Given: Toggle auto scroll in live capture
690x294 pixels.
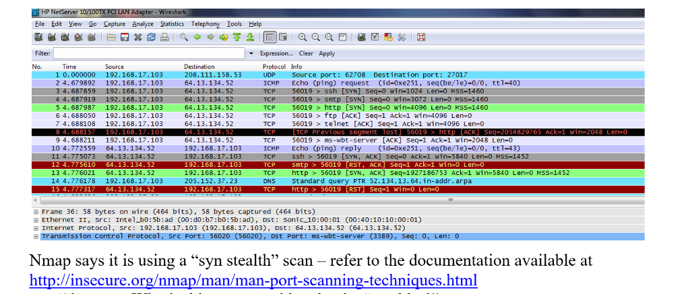Looking at the screenshot, I should 283,38.
